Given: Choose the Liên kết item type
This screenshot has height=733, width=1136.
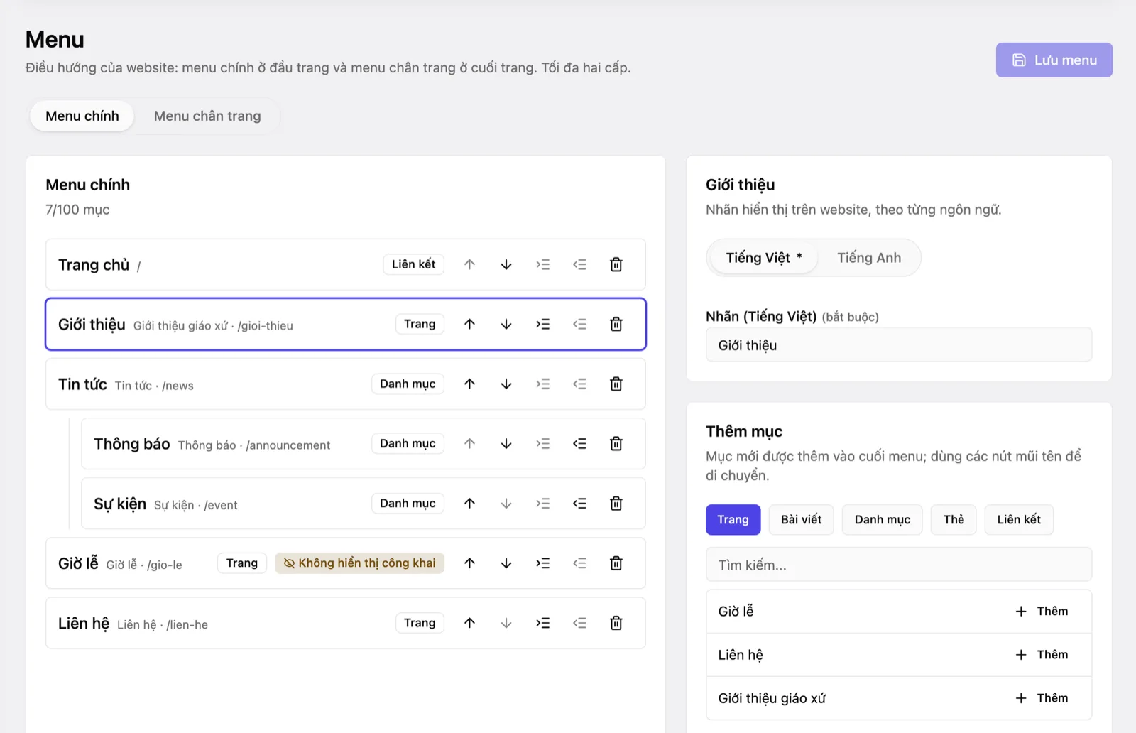Looking at the screenshot, I should click(1019, 520).
